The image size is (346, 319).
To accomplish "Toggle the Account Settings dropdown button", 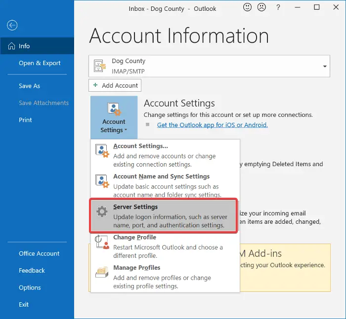I will click(114, 117).
